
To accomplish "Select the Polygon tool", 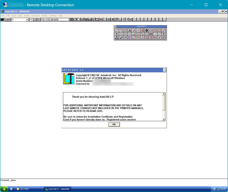I will tap(155, 30).
